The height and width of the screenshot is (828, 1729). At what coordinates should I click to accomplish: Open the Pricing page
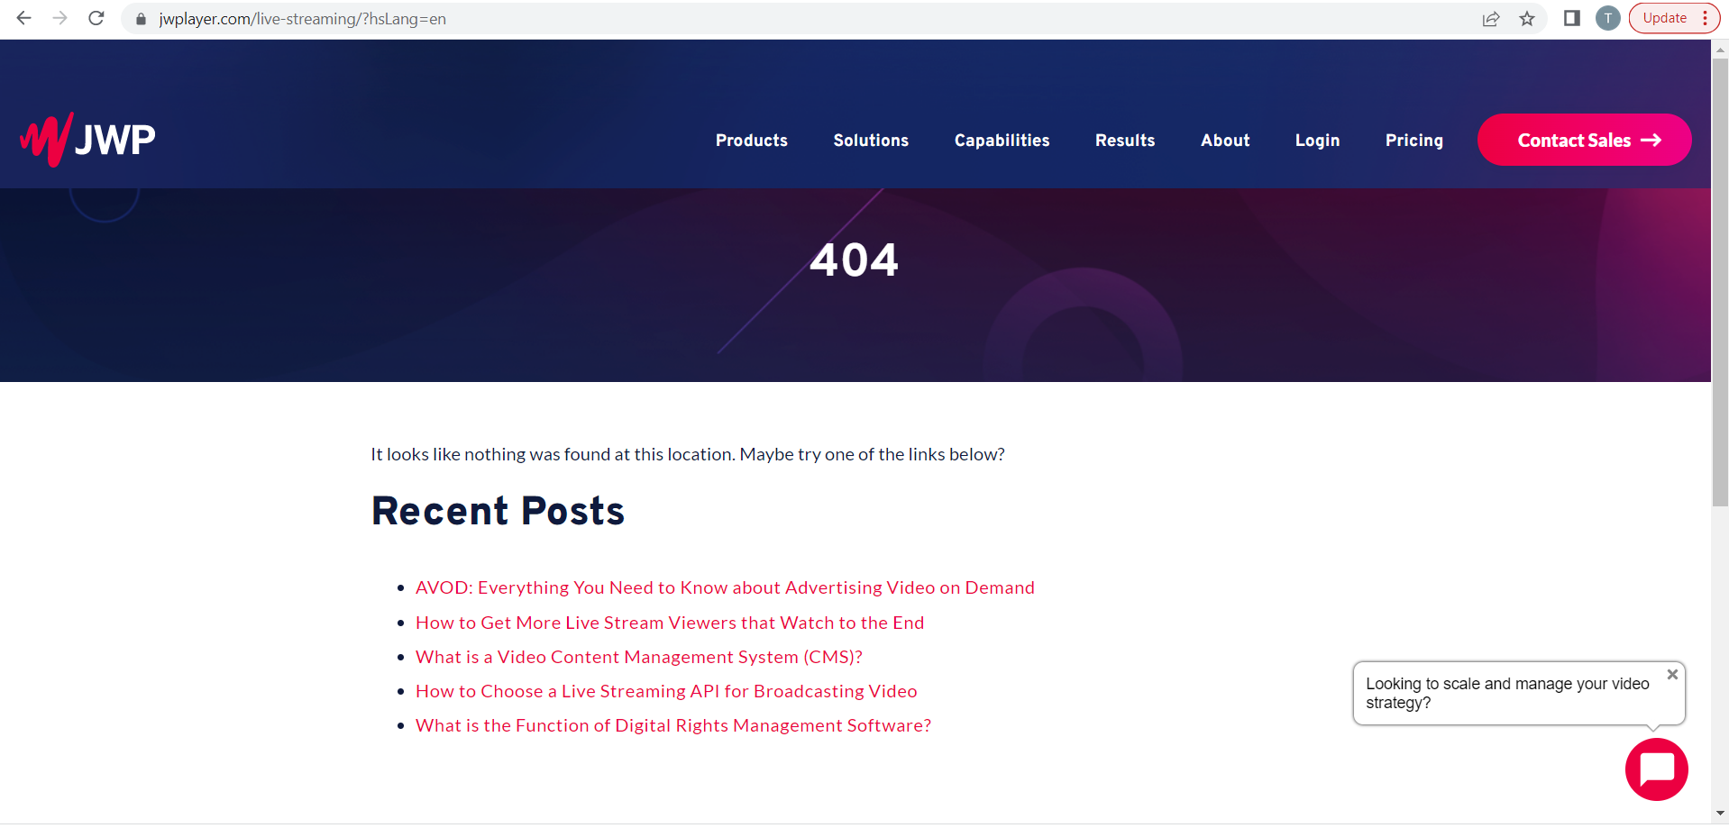1414,141
